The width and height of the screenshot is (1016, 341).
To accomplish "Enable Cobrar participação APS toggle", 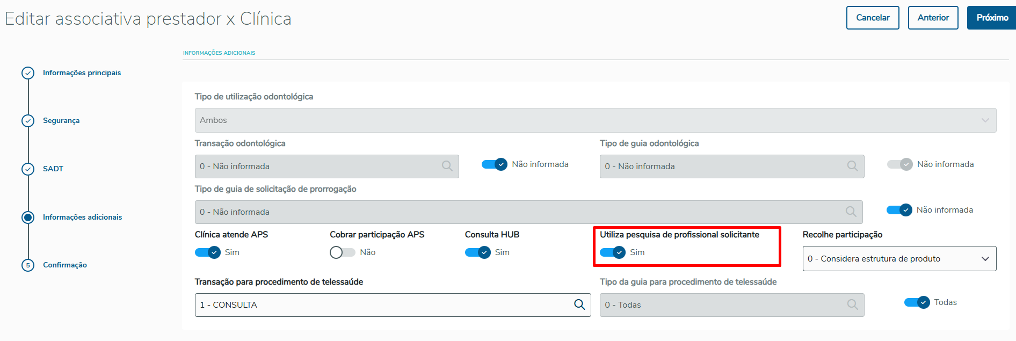I will [342, 252].
